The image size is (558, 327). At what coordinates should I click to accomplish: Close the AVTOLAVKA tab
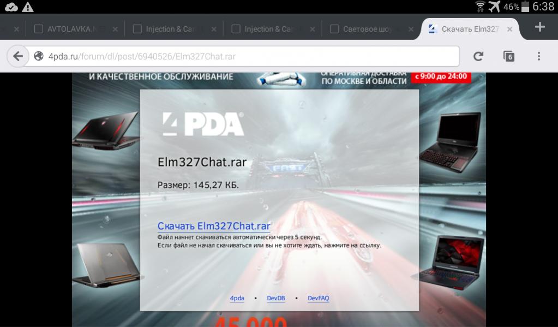pos(115,29)
